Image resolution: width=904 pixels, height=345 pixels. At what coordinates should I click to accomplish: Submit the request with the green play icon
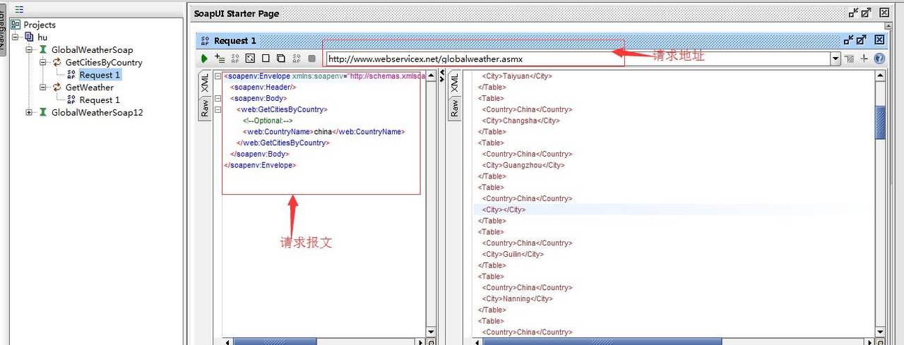click(205, 59)
